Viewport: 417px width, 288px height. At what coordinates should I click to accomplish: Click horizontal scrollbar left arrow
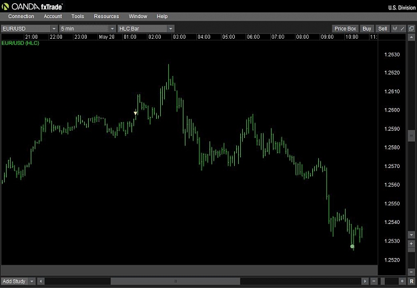tap(41, 281)
